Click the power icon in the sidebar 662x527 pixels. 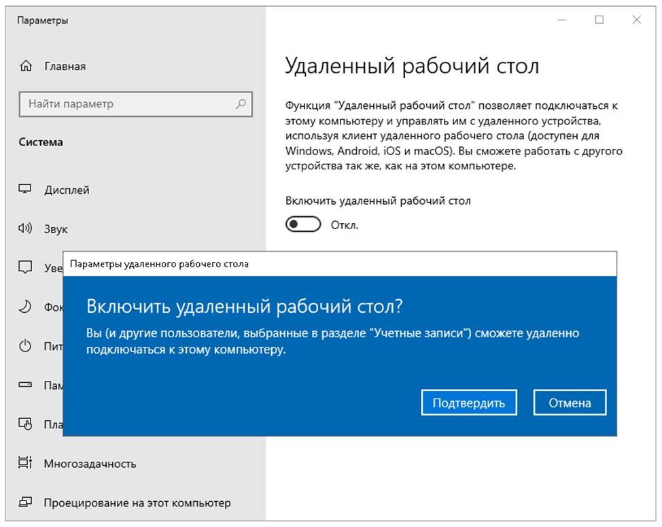pos(25,346)
